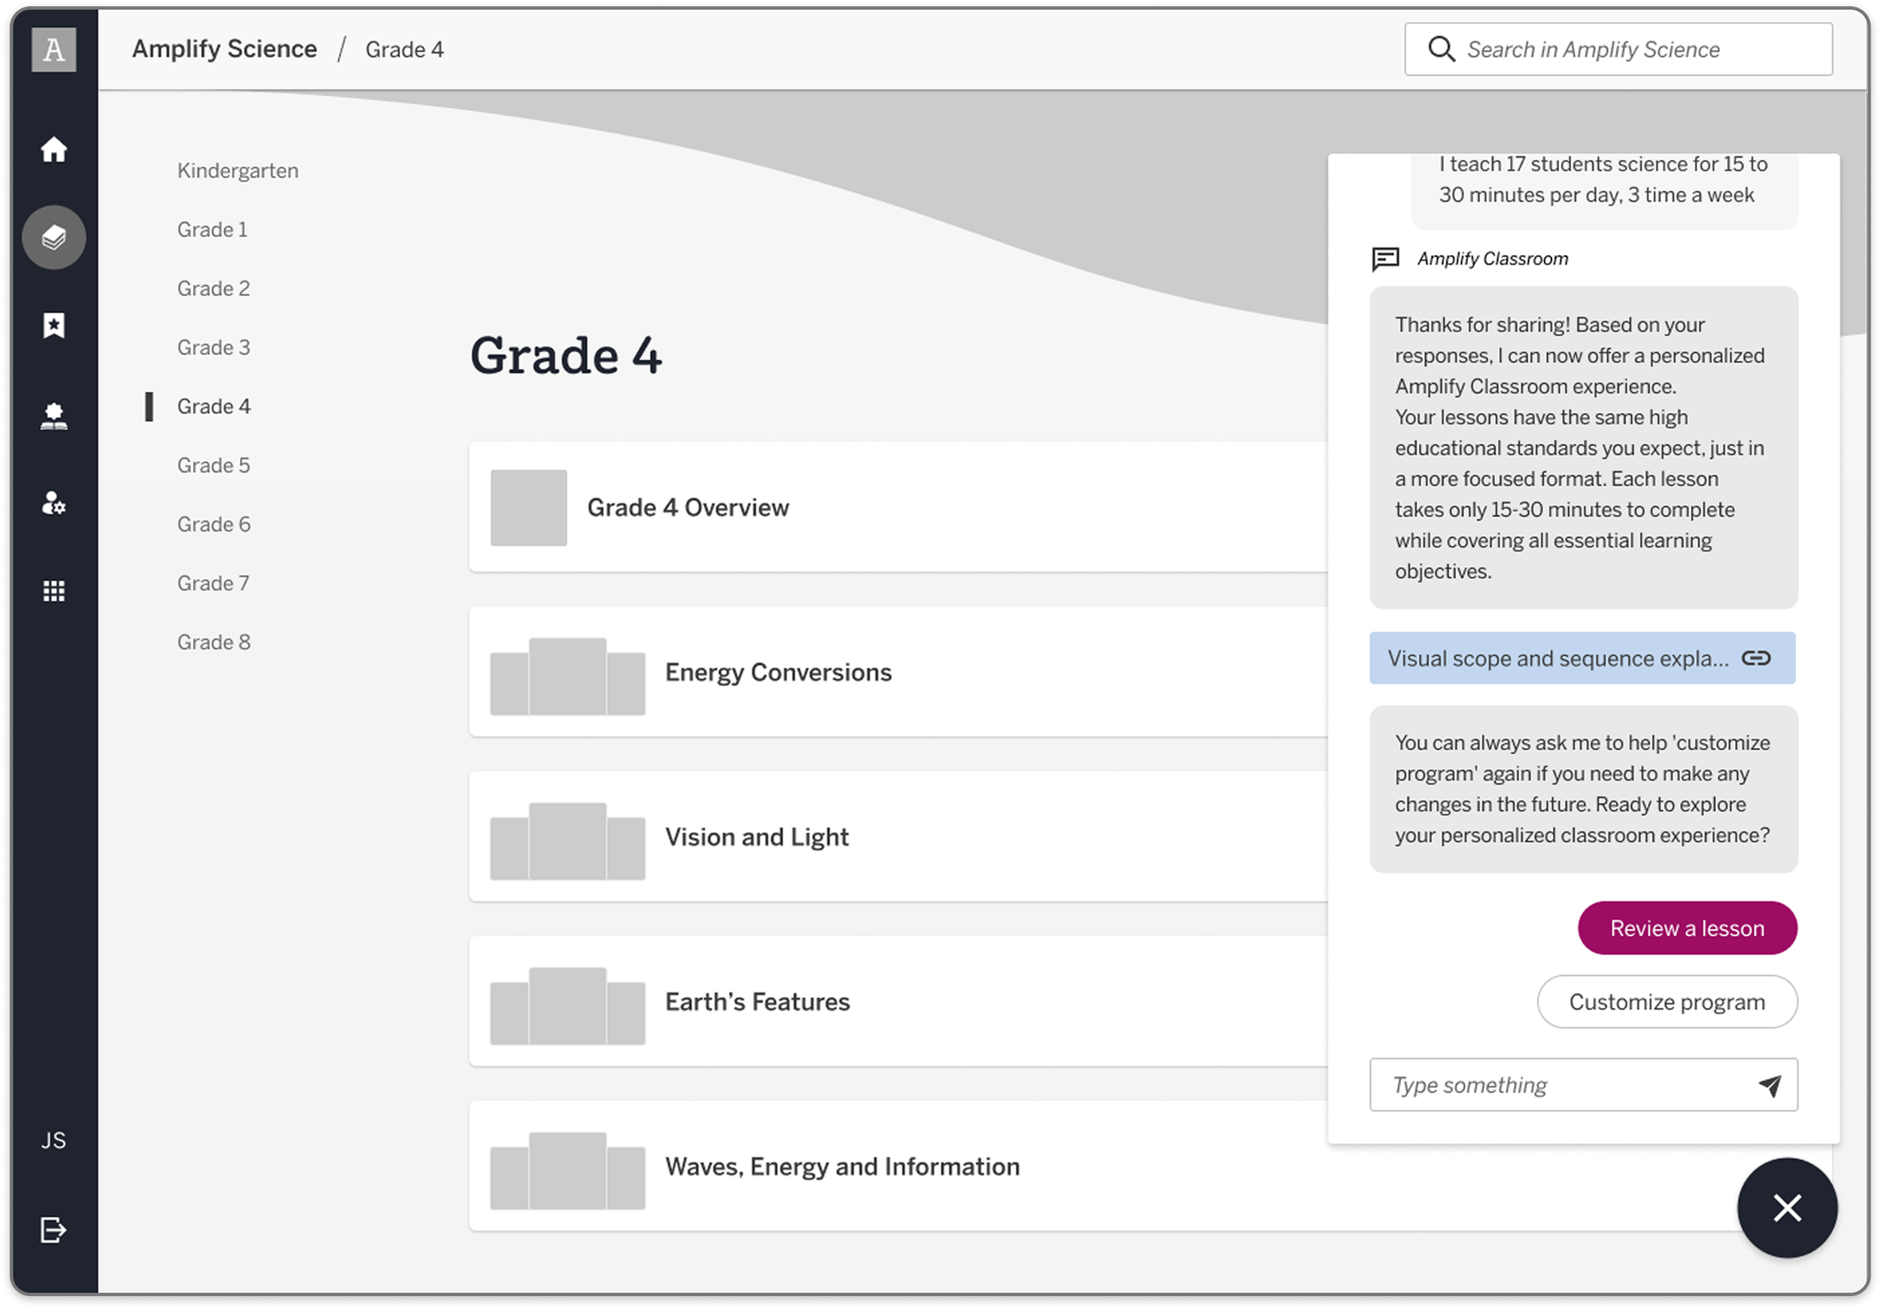Click the Amplify Classroom chat bubble icon

(x=1385, y=259)
